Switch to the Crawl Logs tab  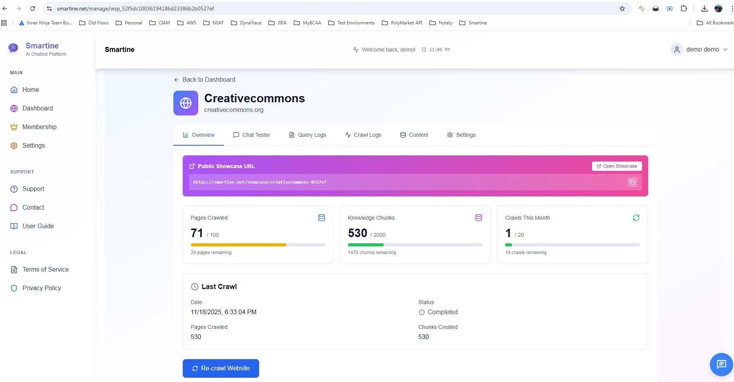(x=363, y=135)
